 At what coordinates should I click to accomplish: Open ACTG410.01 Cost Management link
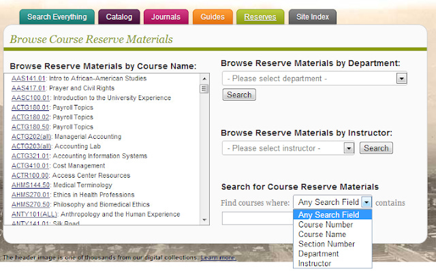(30, 165)
